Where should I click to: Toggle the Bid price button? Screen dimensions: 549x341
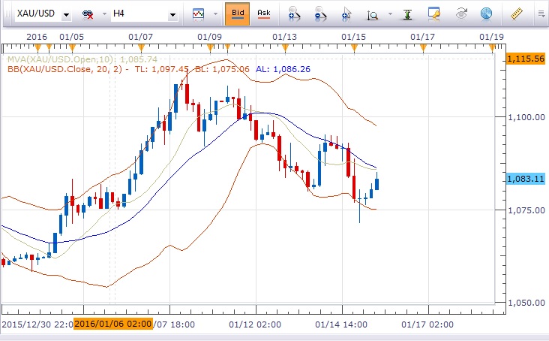pos(238,14)
